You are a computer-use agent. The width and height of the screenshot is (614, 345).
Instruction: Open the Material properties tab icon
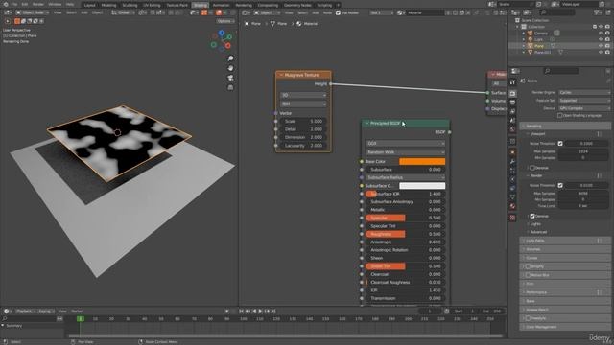[x=513, y=206]
